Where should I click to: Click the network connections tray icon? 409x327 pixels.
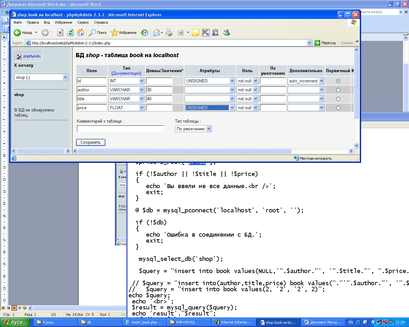click(x=379, y=322)
